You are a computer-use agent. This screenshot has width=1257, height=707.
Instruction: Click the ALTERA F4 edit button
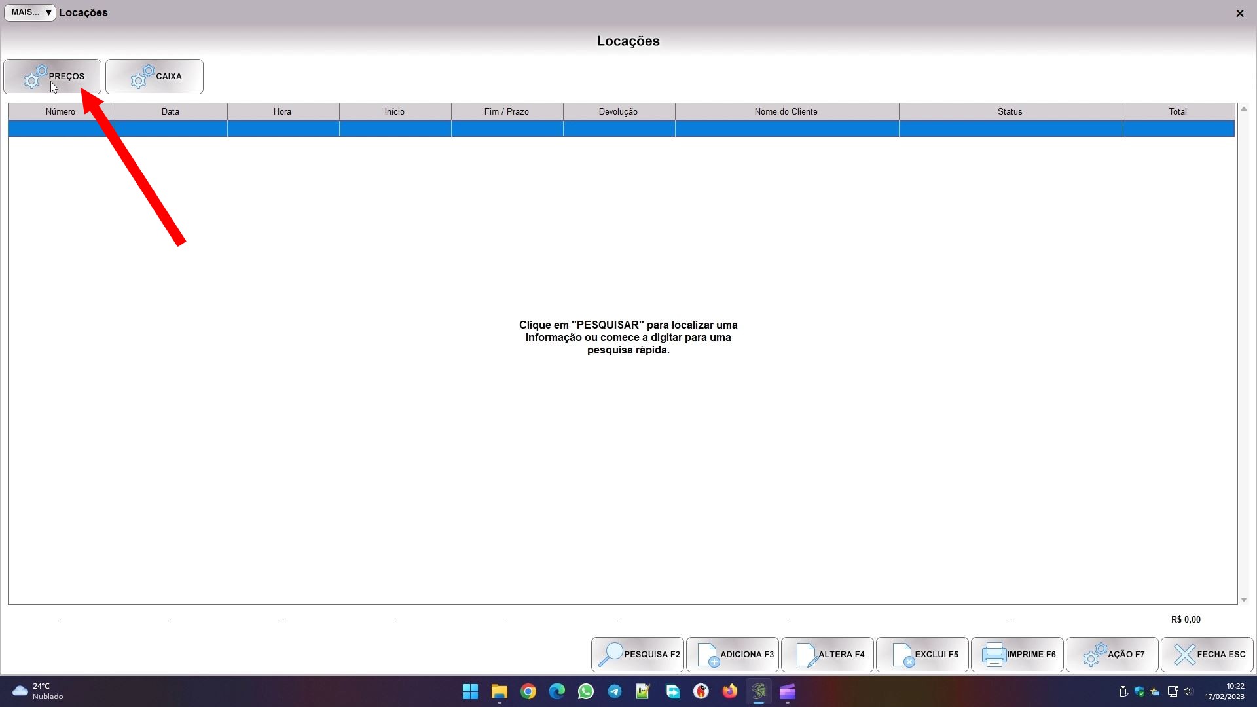coord(828,654)
